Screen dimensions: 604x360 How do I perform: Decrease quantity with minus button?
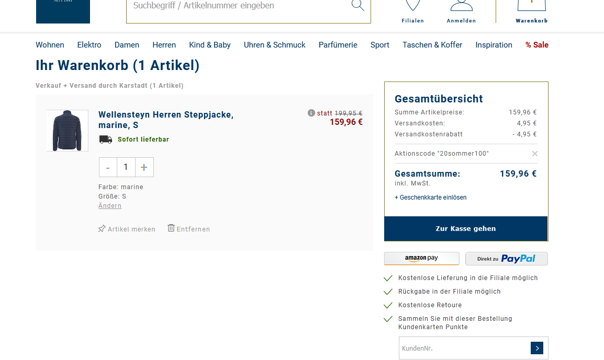click(108, 167)
